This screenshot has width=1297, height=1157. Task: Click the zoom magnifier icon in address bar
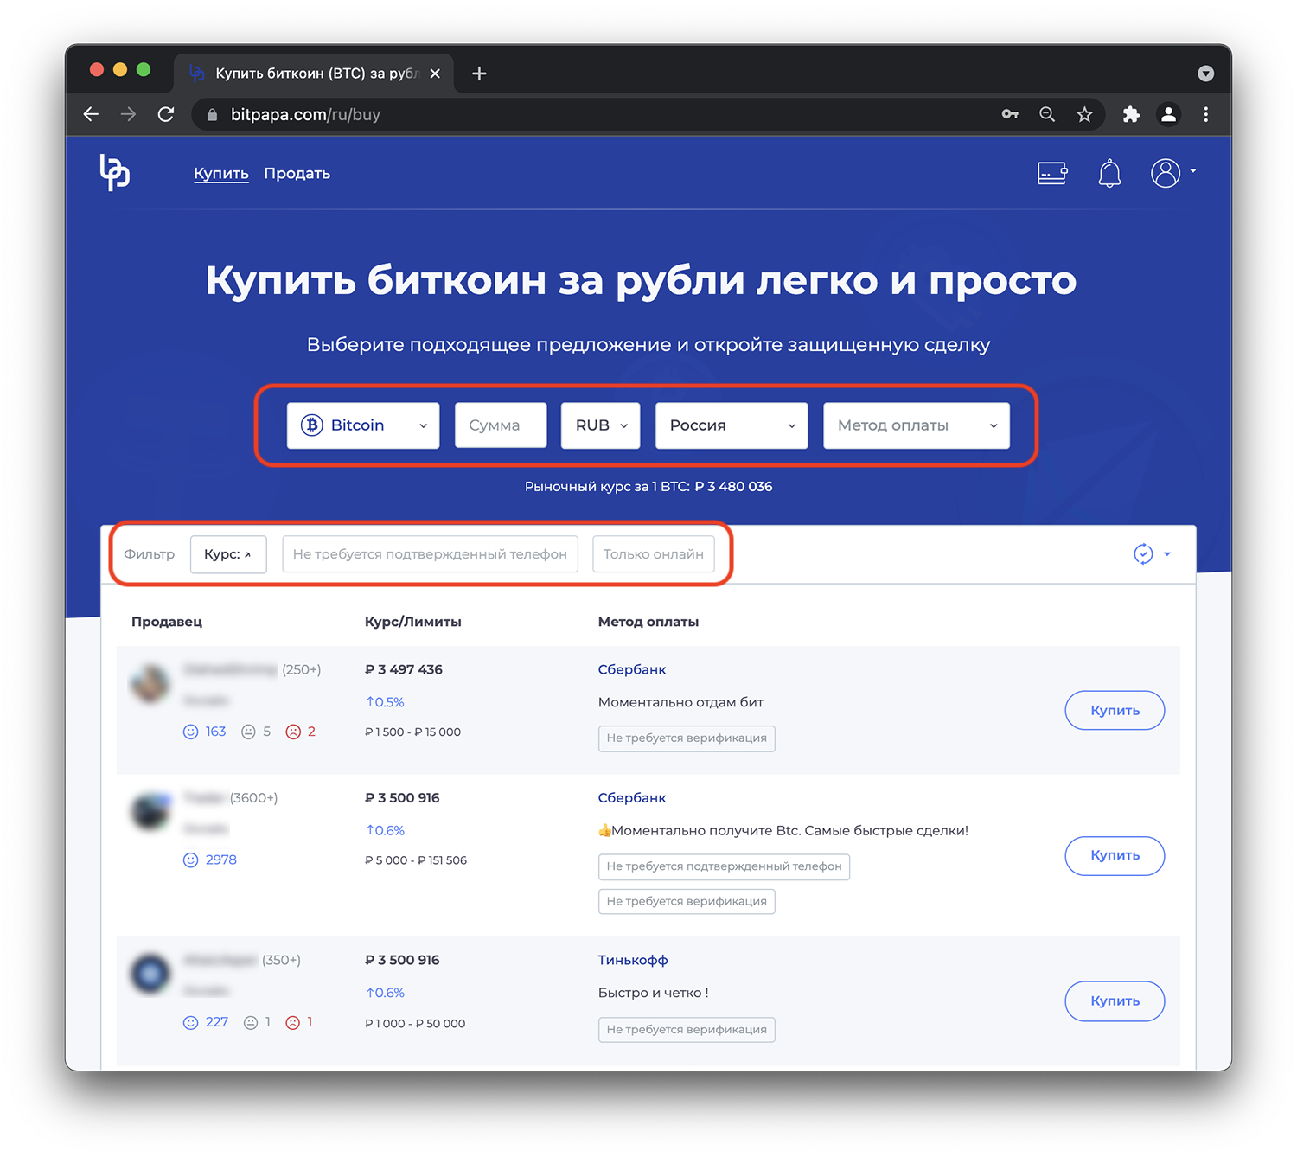pos(1047,114)
